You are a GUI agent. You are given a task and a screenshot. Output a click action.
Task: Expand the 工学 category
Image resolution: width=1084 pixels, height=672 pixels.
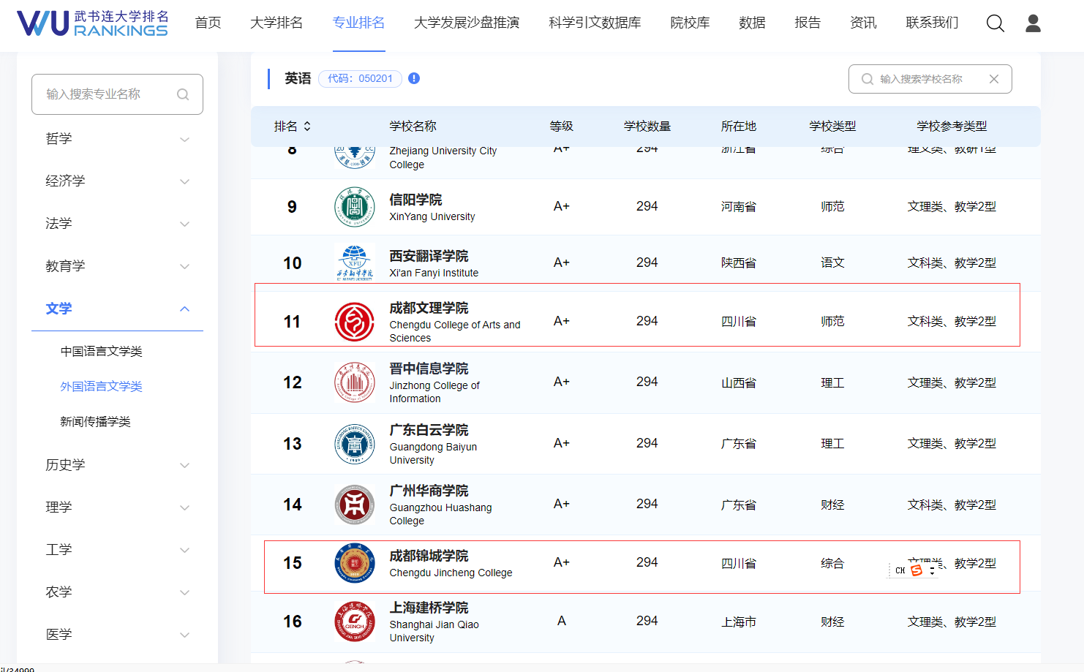coord(184,550)
